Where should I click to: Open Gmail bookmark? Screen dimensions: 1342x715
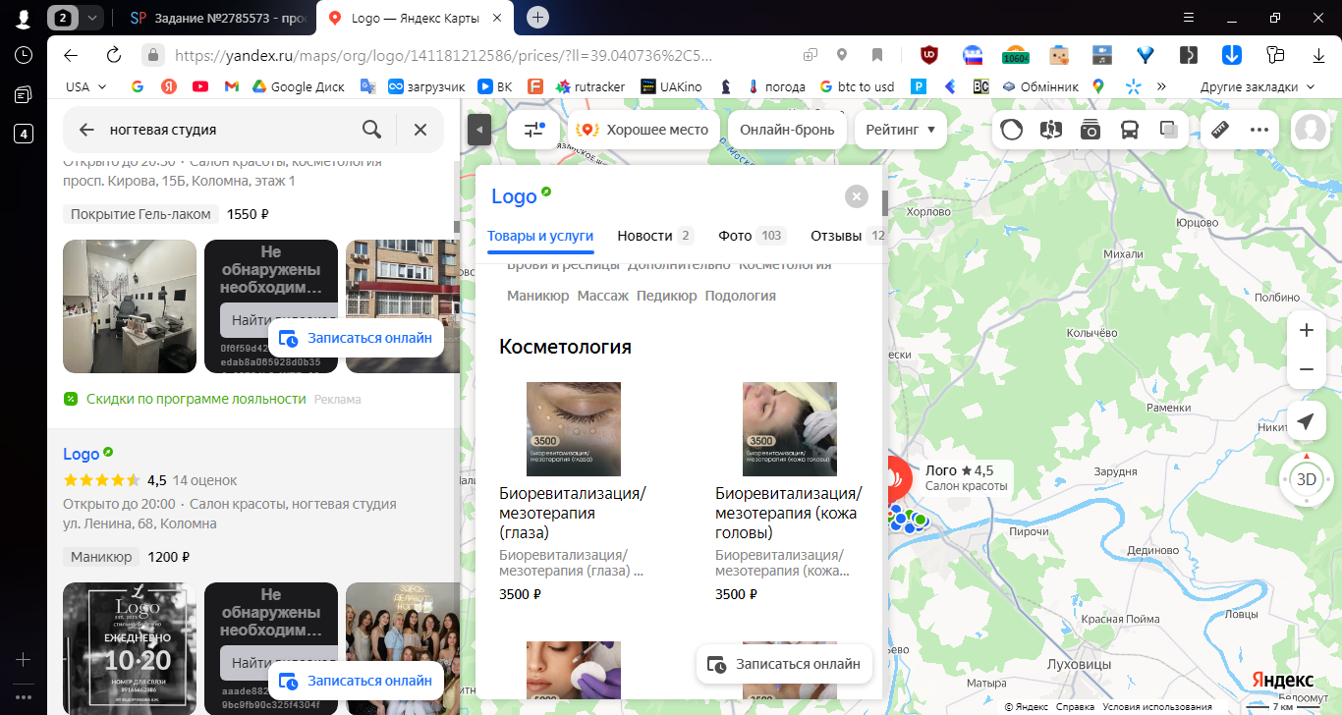(232, 86)
